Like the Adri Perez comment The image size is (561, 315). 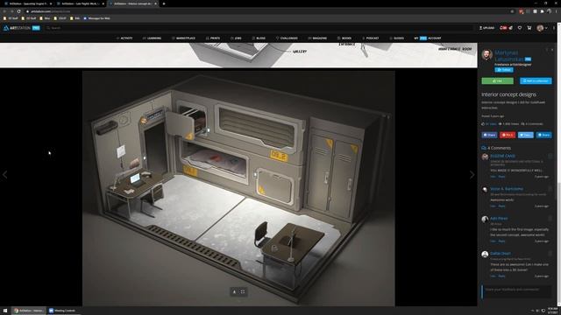tap(493, 241)
